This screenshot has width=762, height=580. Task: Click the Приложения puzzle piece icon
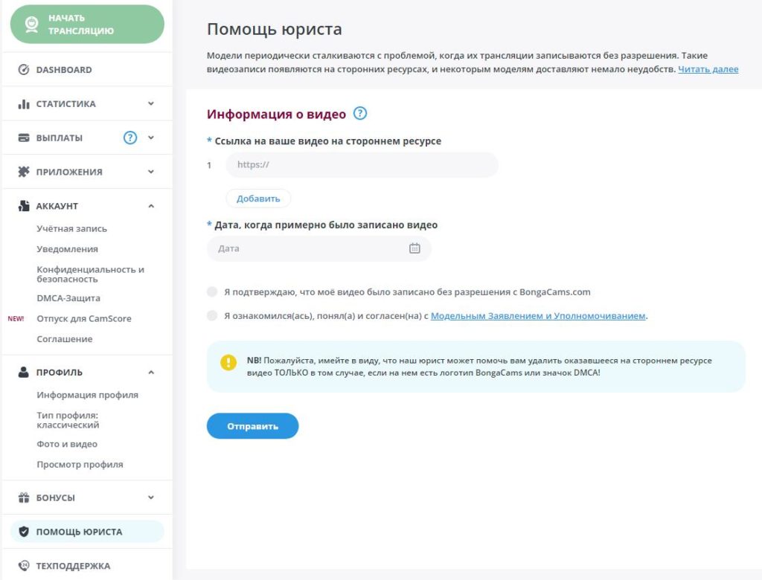click(23, 172)
